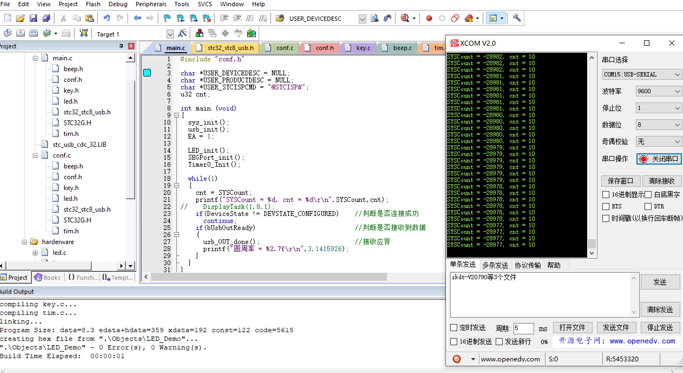Click the 保存窗口 save window button
683x373 pixels.
[x=620, y=181]
